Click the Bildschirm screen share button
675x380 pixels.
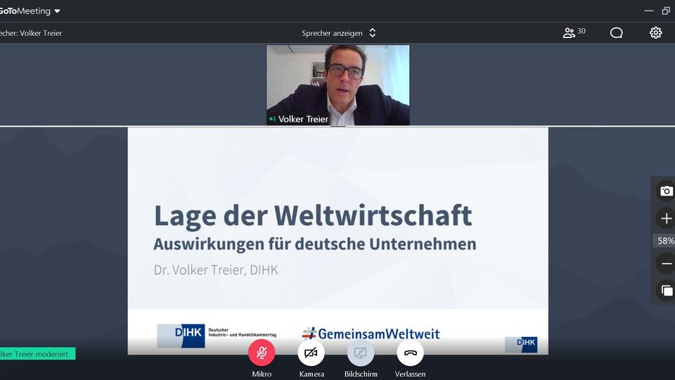pyautogui.click(x=360, y=353)
